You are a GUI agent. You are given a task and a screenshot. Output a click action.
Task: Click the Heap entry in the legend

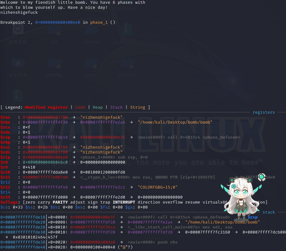[x=97, y=107]
